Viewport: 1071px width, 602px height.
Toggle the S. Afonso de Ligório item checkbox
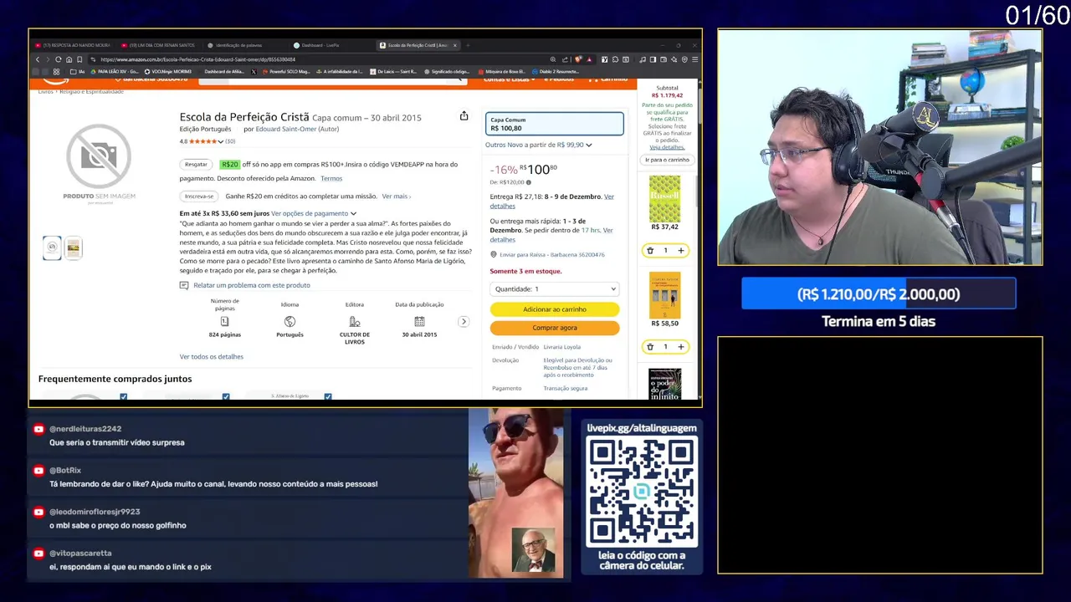[328, 396]
